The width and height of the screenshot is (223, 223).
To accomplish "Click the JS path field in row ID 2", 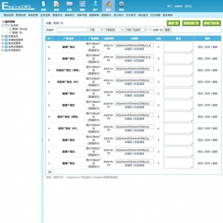I will pyautogui.click(x=134, y=150).
